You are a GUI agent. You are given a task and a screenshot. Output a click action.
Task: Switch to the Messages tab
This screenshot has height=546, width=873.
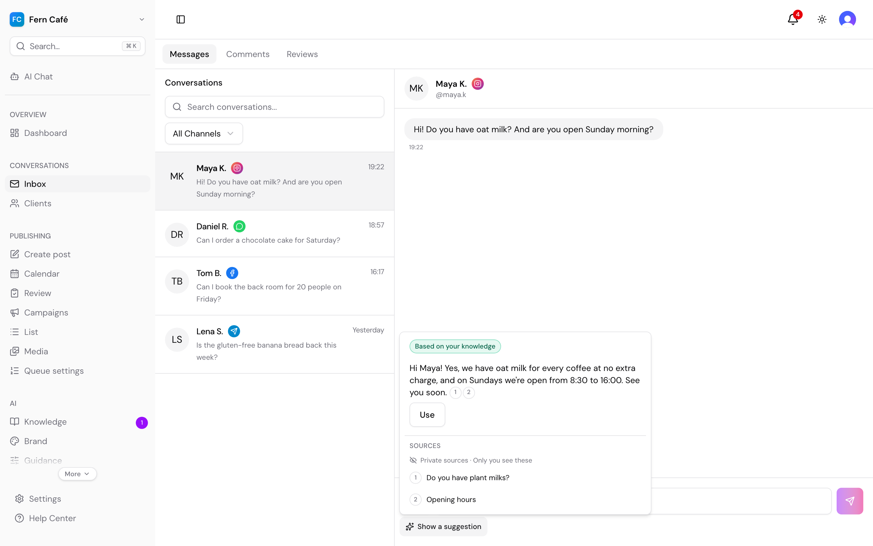(189, 54)
